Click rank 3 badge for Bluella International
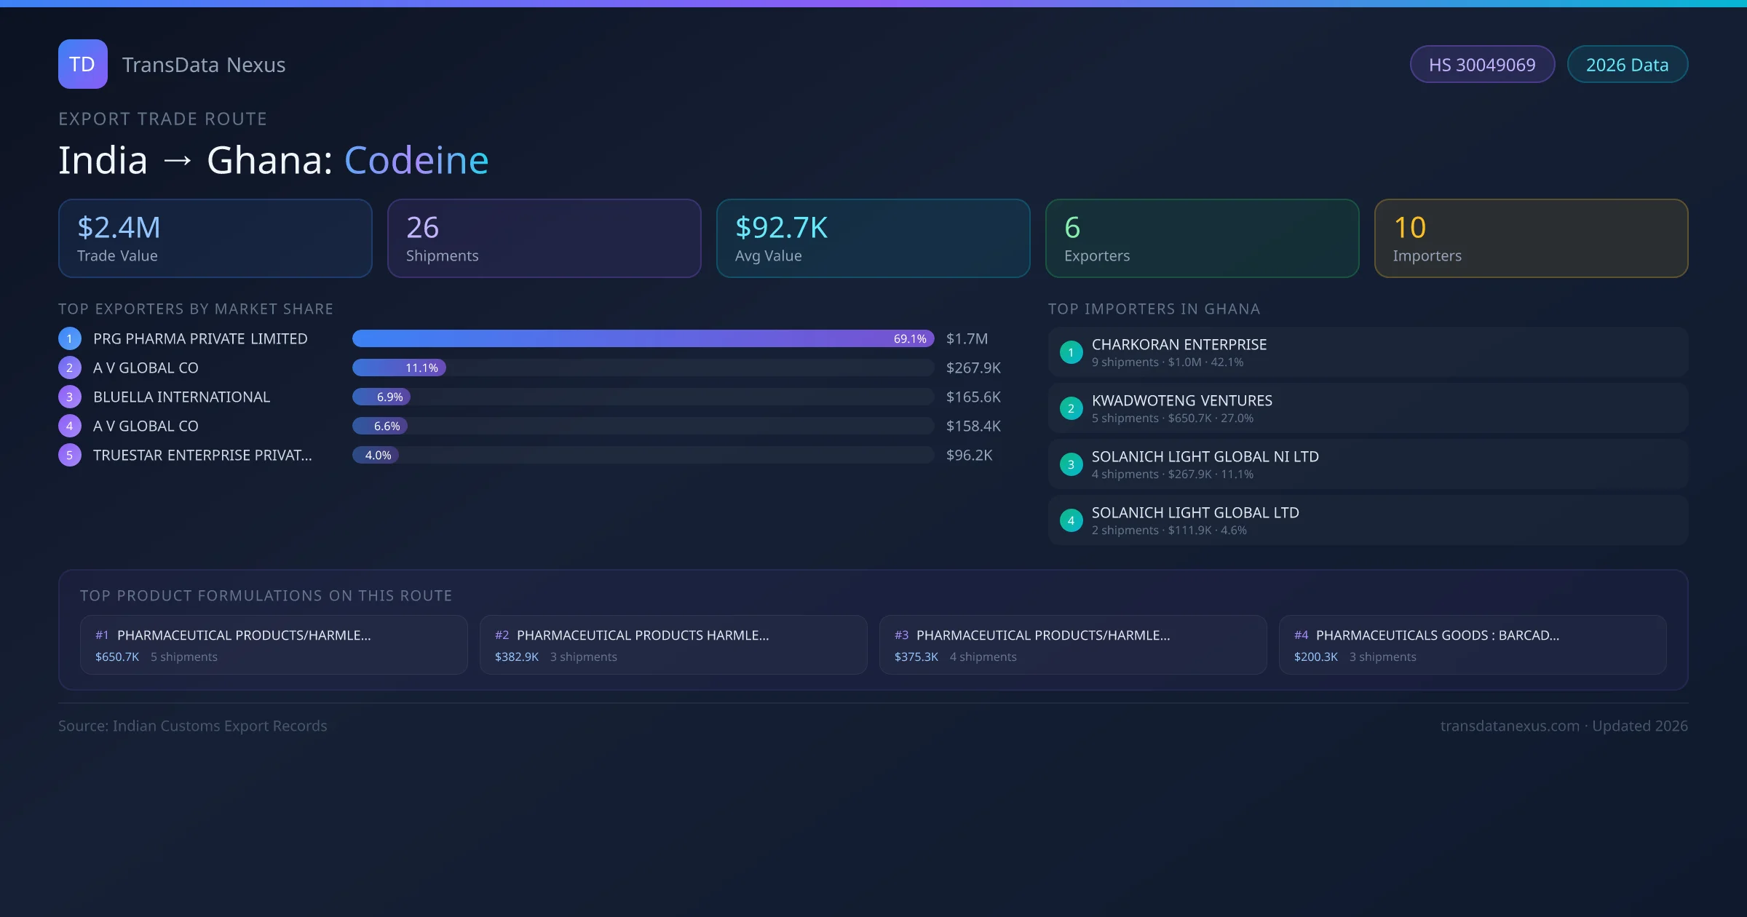Viewport: 1747px width, 917px height. tap(70, 397)
